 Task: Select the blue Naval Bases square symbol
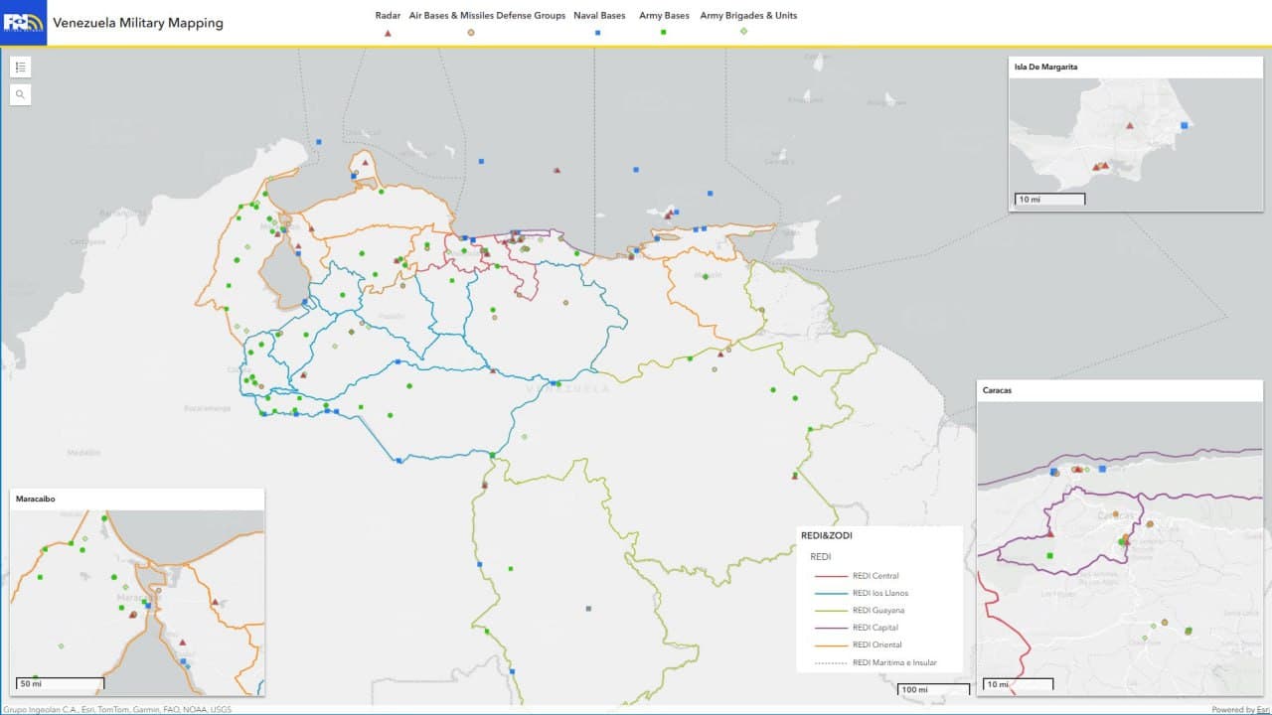coord(596,31)
